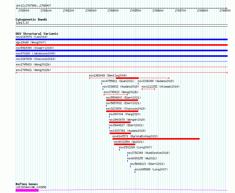This screenshot has height=193, width=235.
Task: Open the nsv5919390 (Almarri2020) variant
Action: coord(35,48)
